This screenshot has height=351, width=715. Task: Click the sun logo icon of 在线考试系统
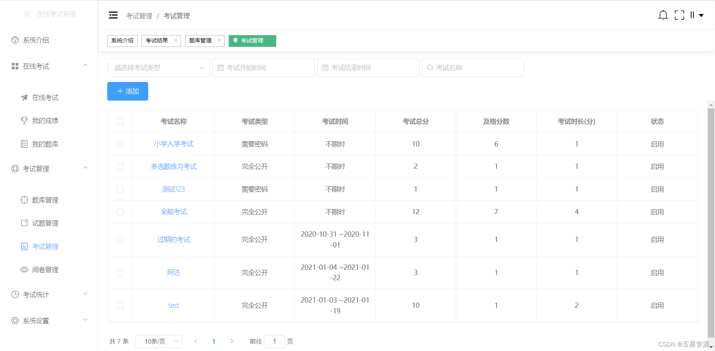pos(27,14)
